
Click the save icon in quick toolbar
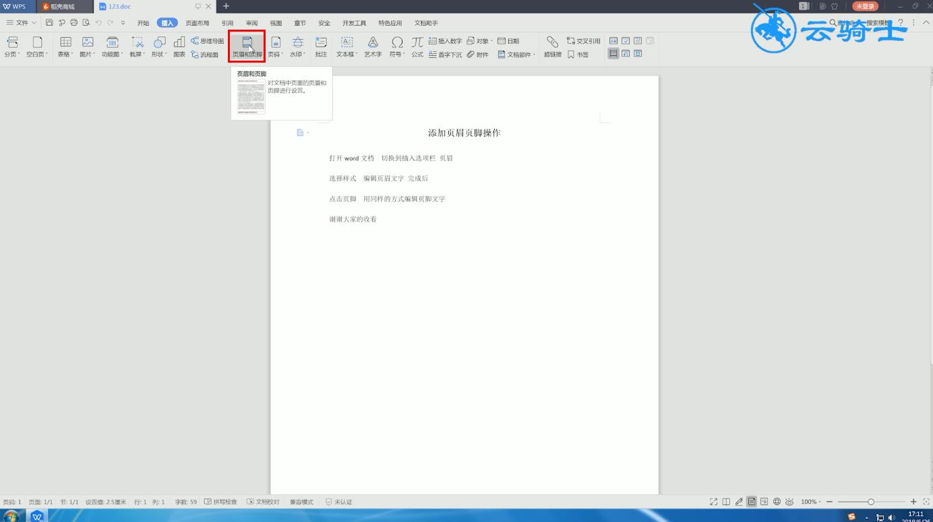click(x=49, y=23)
